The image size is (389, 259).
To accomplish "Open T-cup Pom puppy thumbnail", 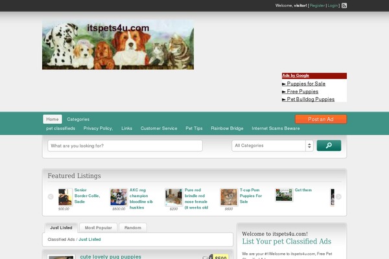I will click(x=229, y=197).
